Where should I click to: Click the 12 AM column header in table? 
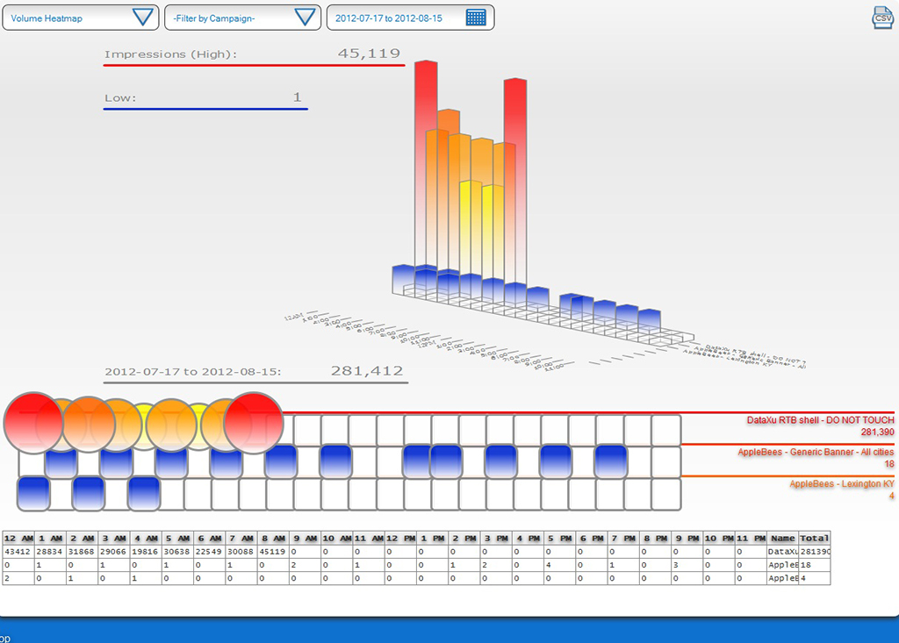18,538
